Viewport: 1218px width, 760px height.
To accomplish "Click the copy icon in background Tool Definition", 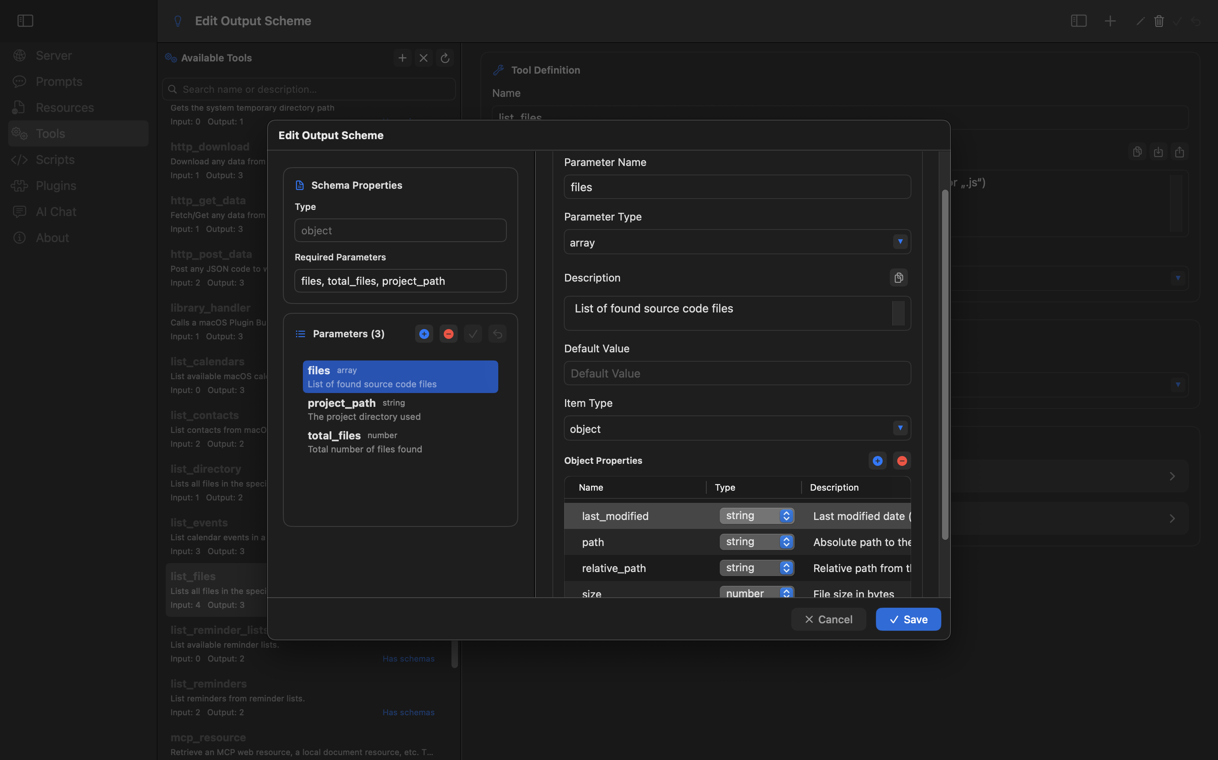I will (x=1137, y=152).
